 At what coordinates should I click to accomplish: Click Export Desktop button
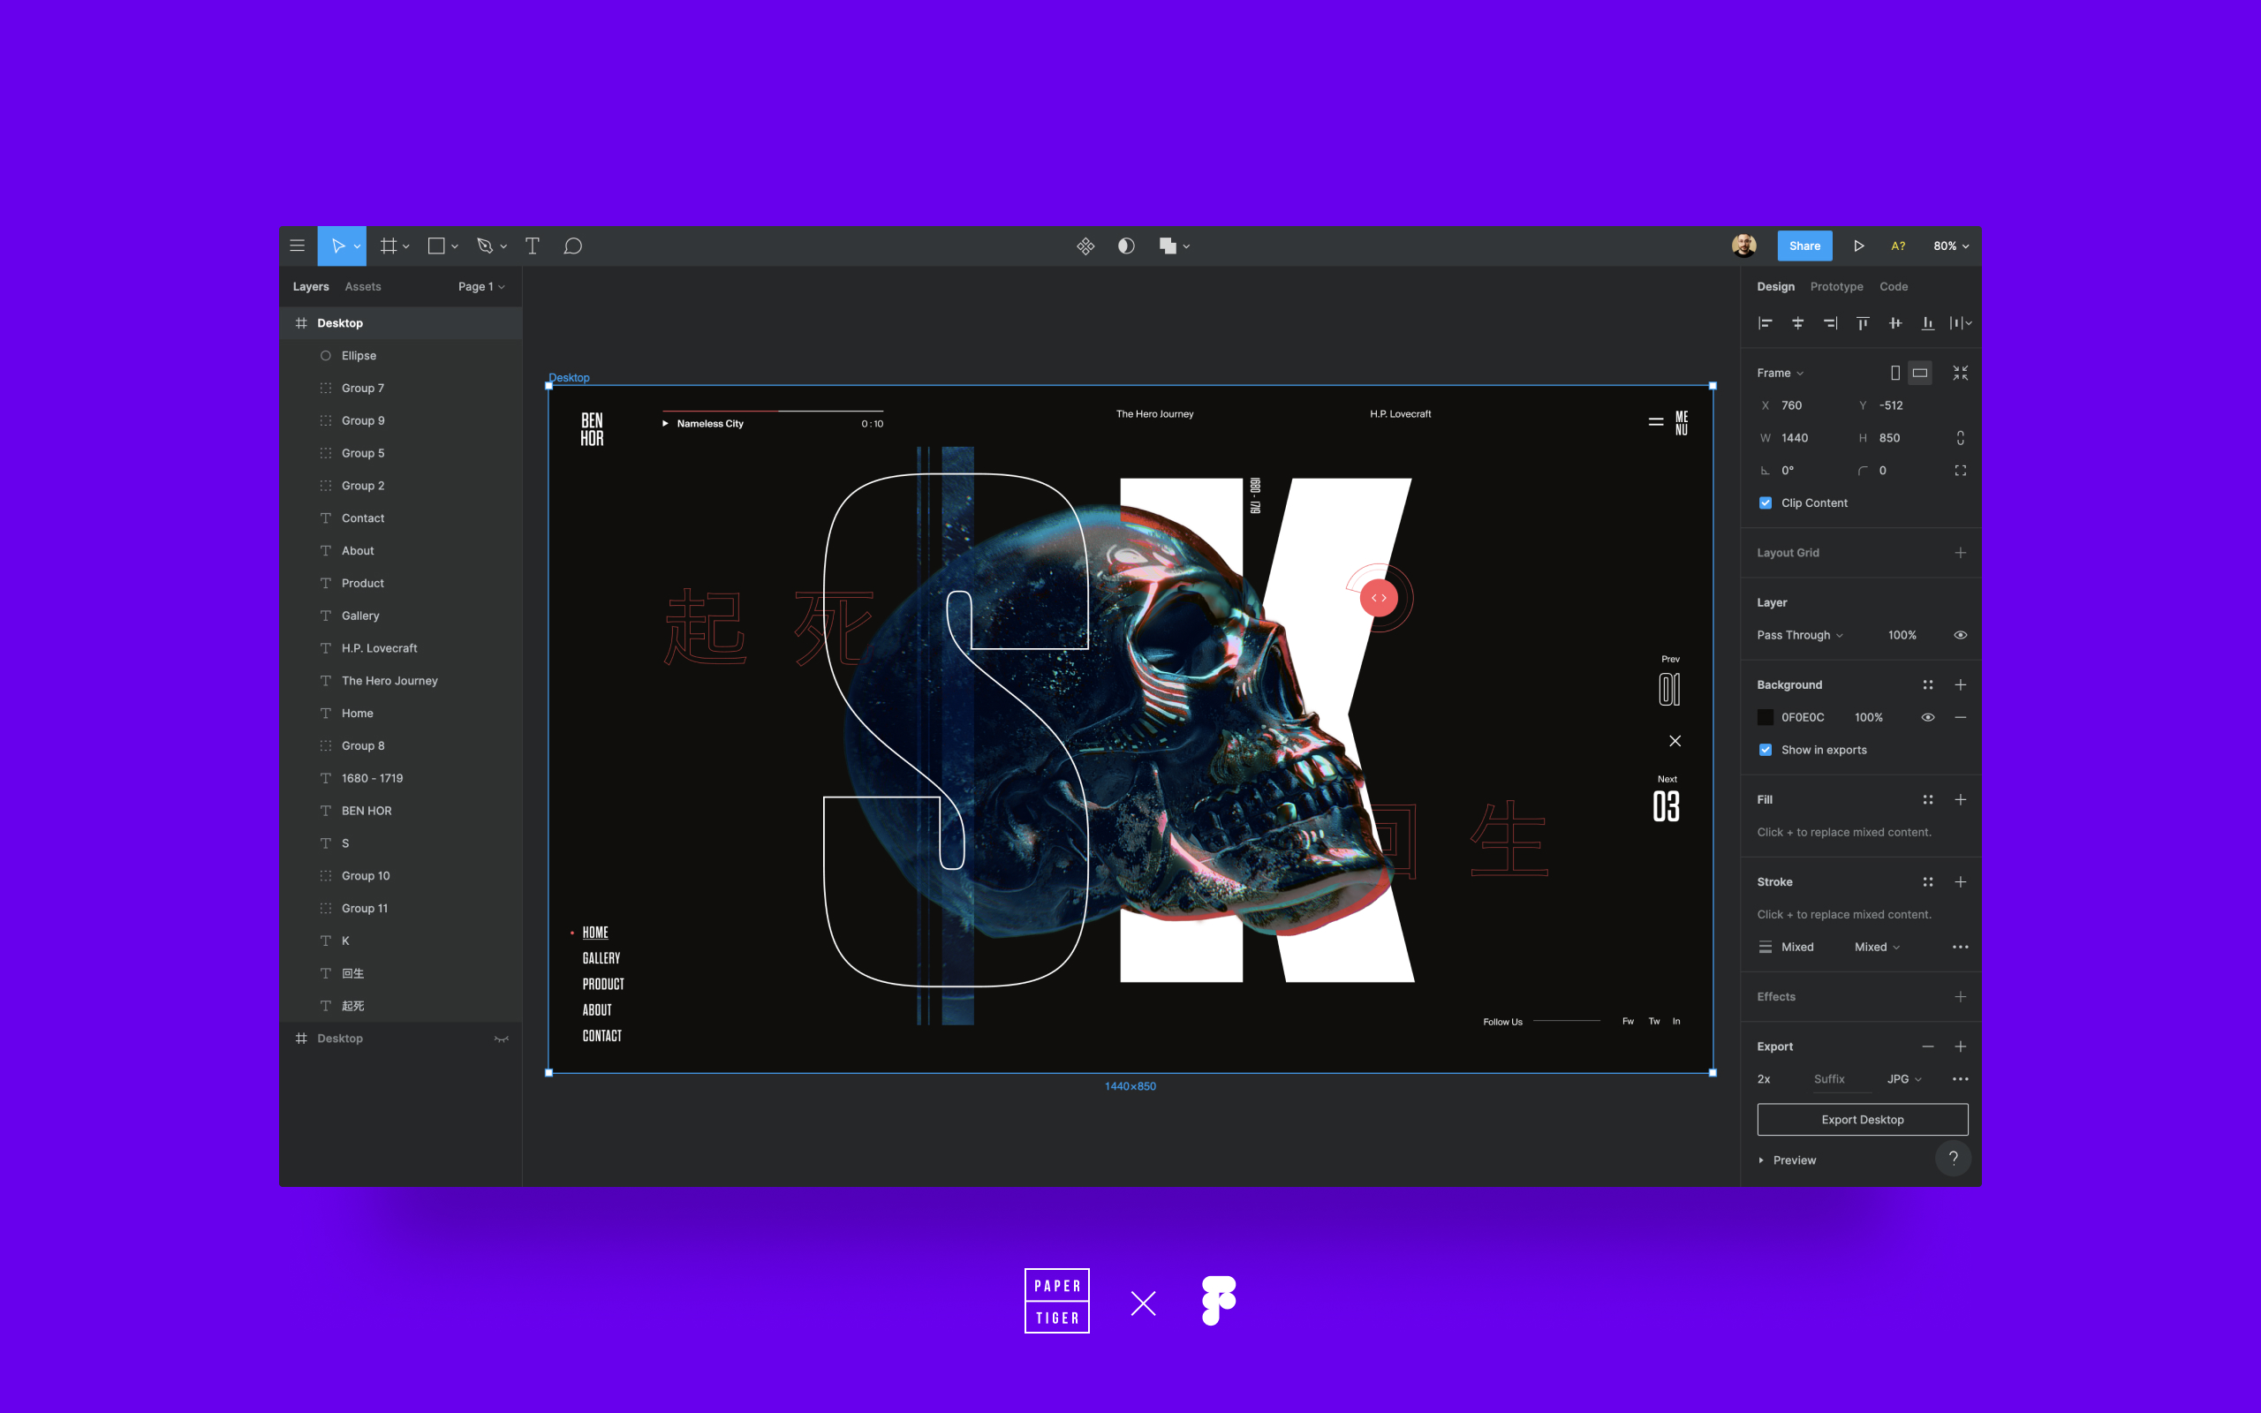(1861, 1118)
